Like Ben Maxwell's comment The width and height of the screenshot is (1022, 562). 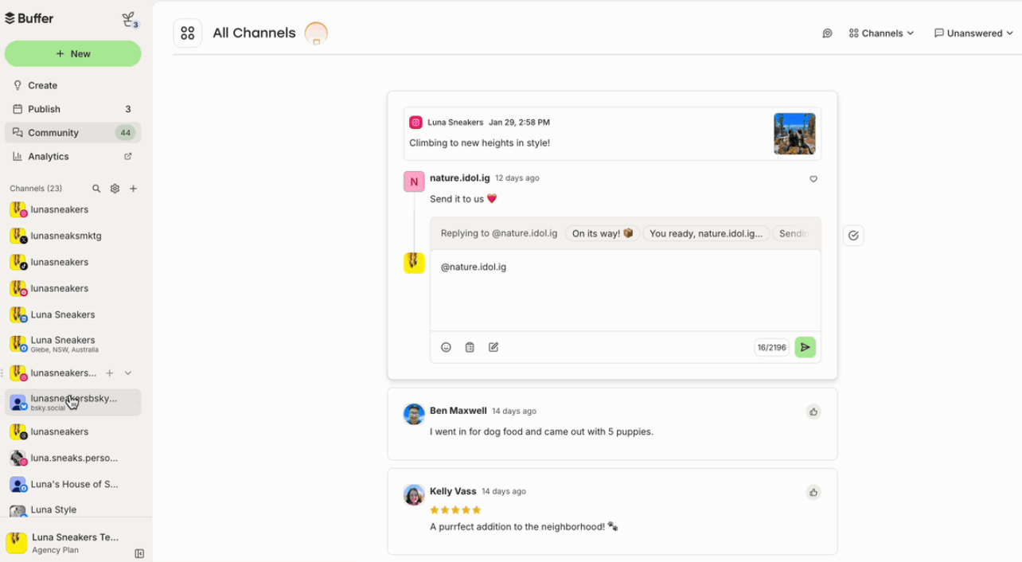pos(813,412)
